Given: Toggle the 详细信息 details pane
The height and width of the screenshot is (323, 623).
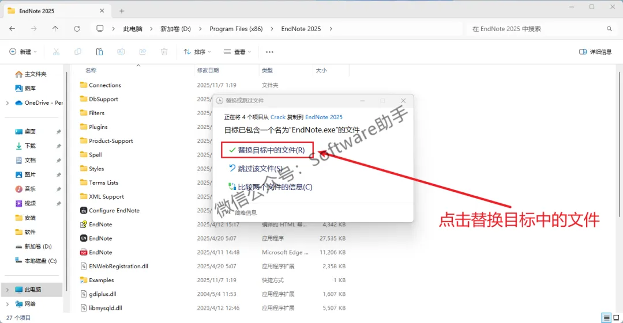Looking at the screenshot, I should point(595,52).
